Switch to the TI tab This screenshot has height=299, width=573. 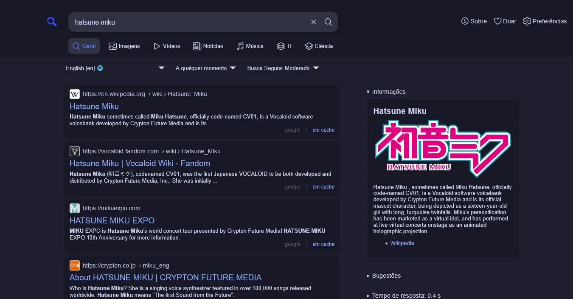tap(284, 46)
